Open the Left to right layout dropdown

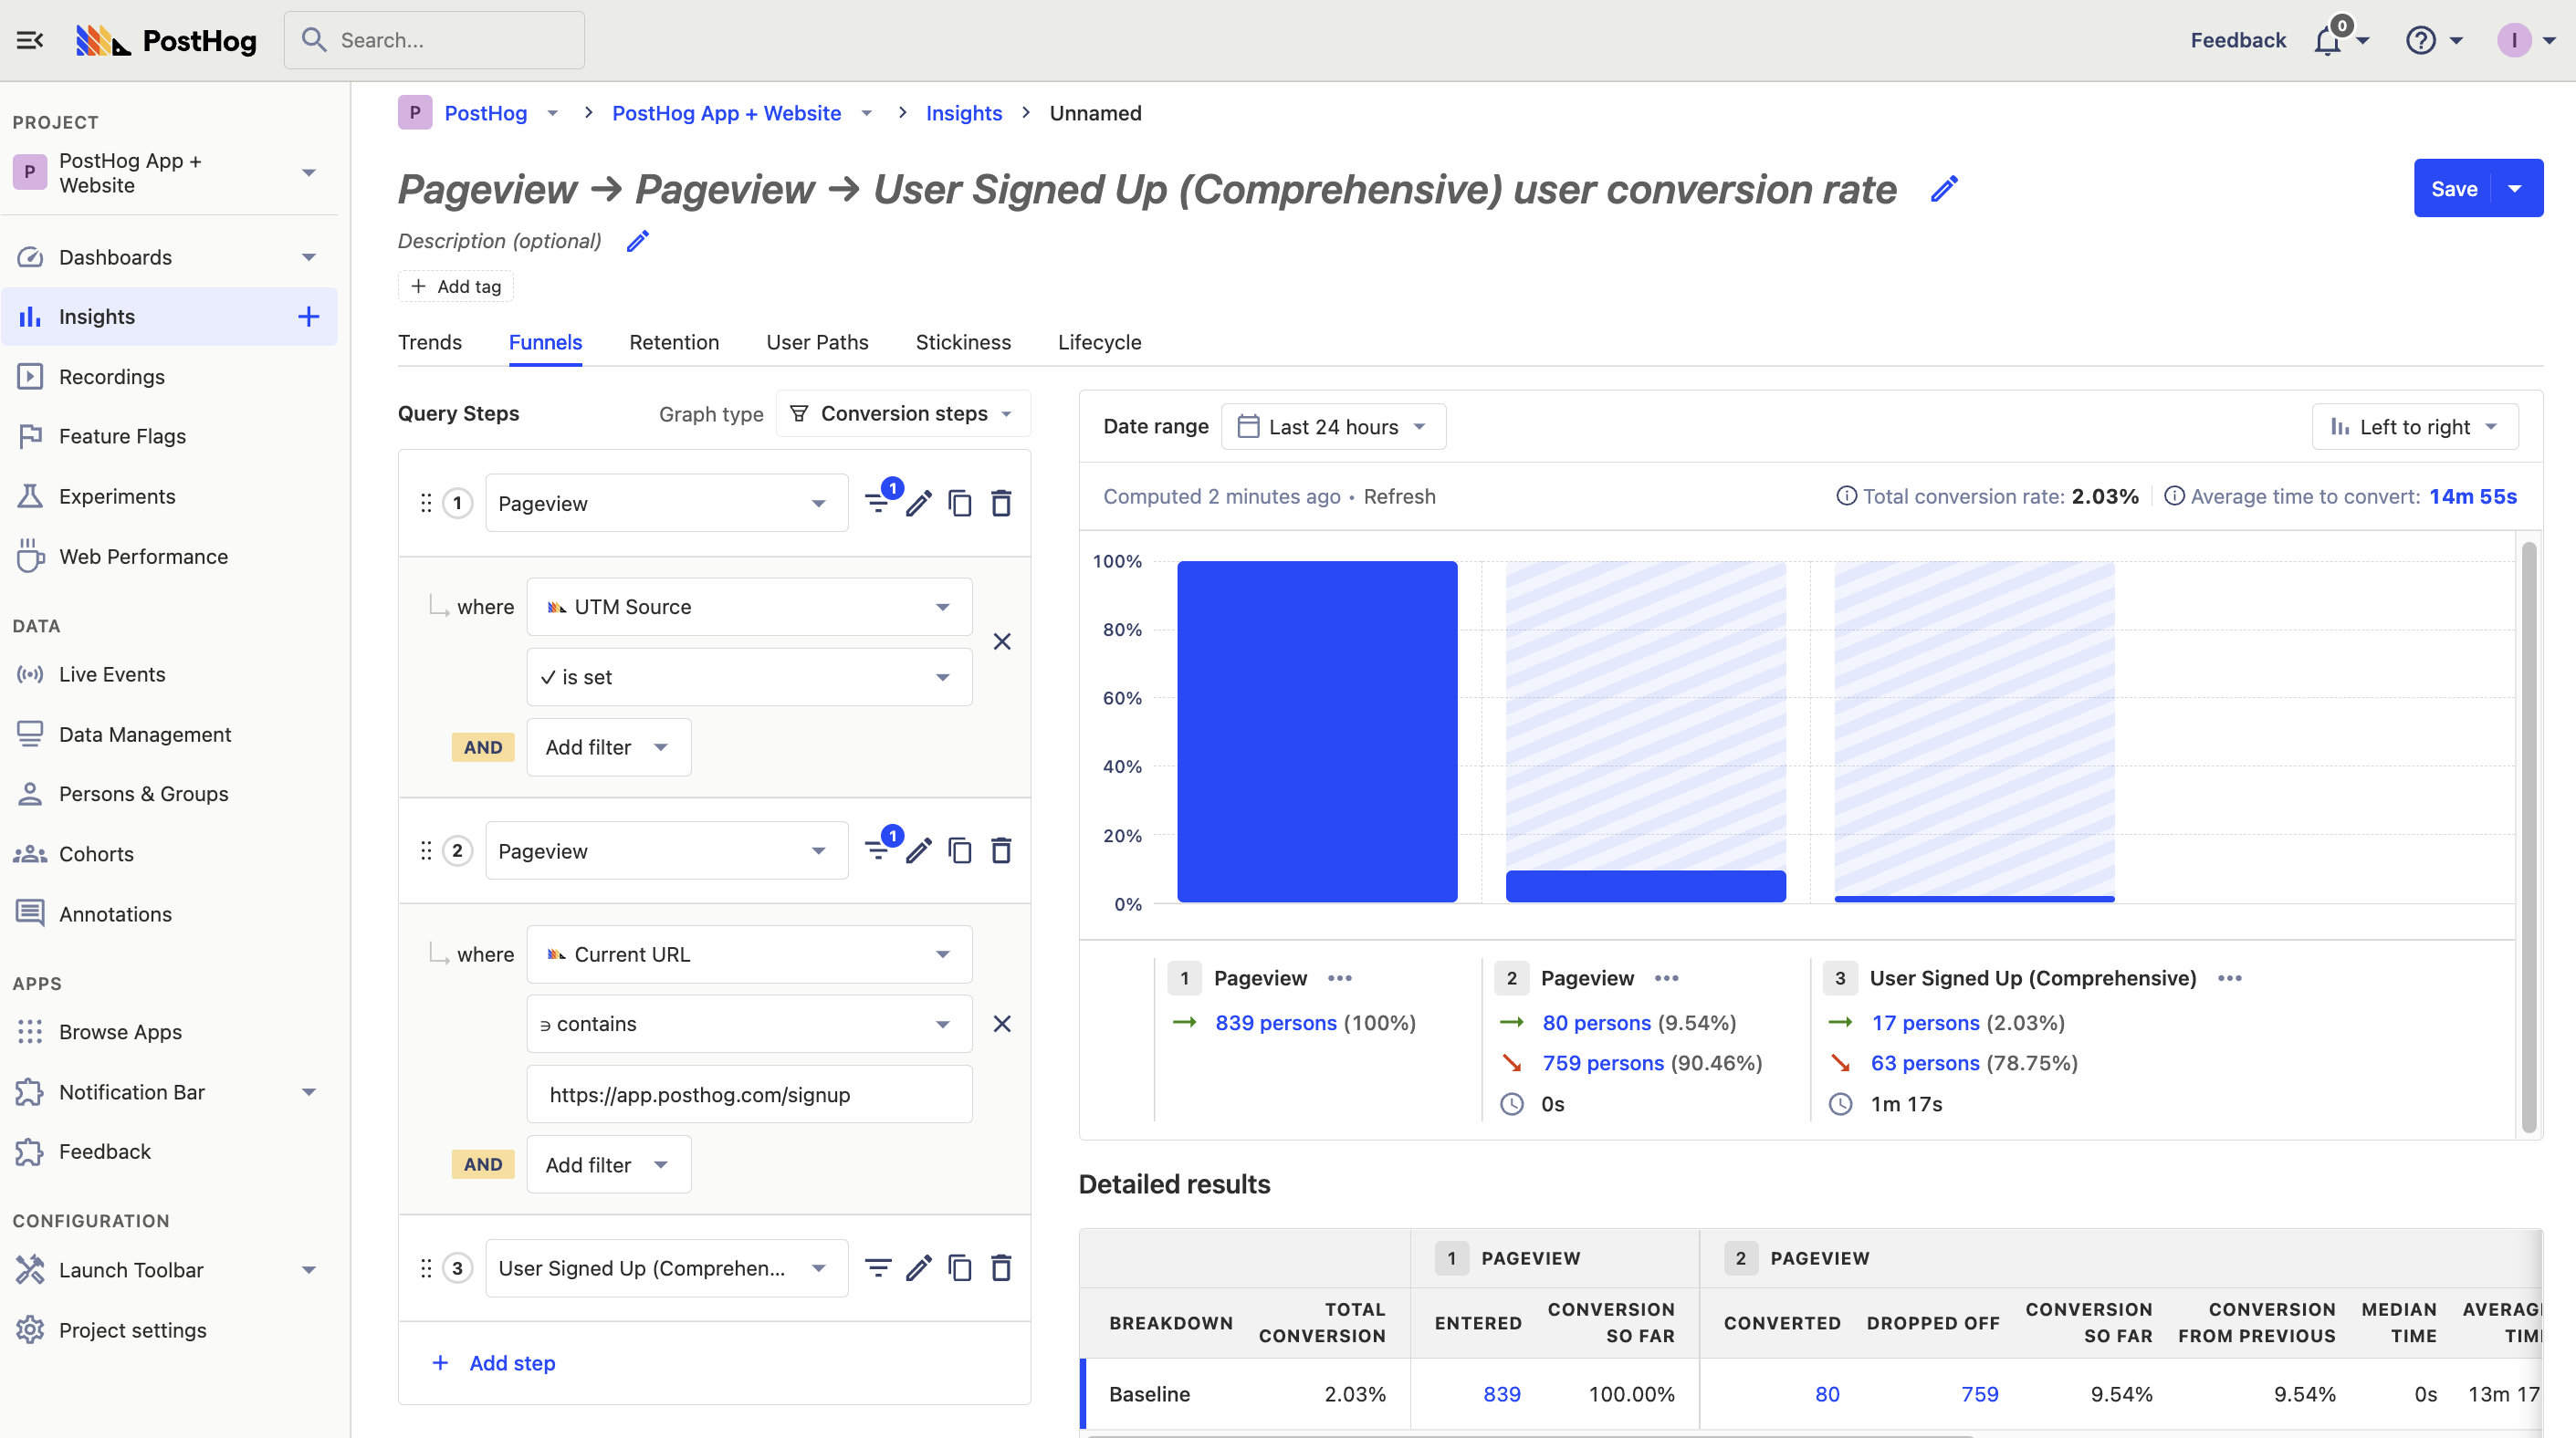point(2414,427)
